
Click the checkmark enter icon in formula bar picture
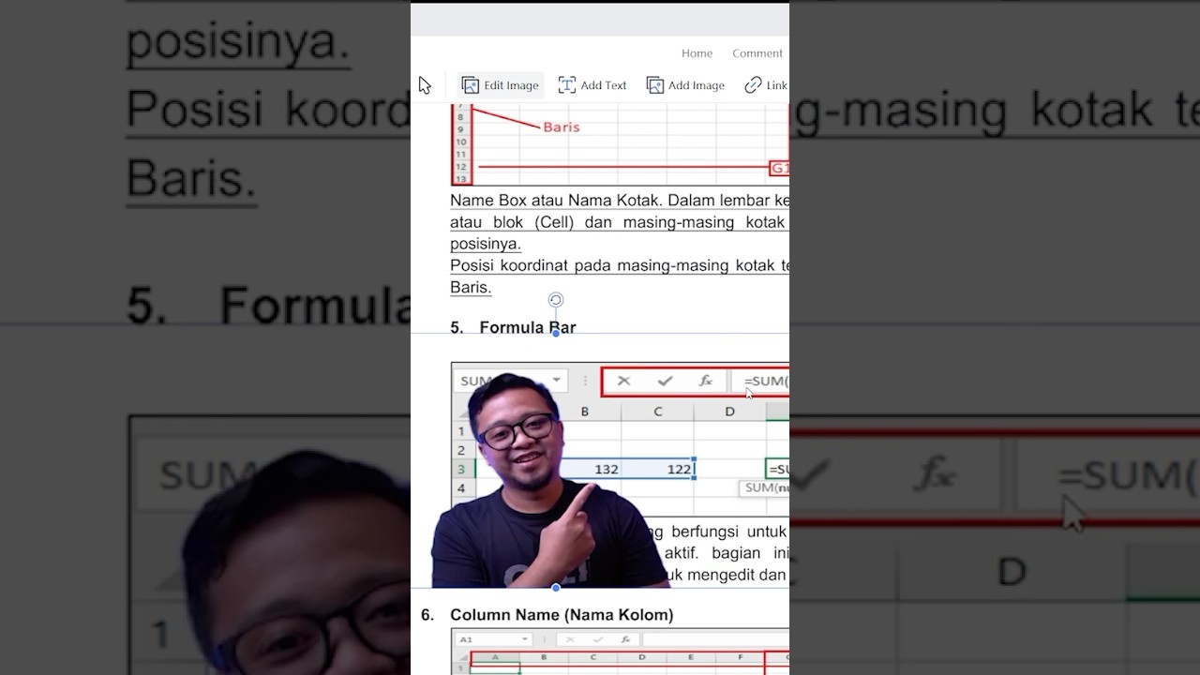click(x=665, y=381)
